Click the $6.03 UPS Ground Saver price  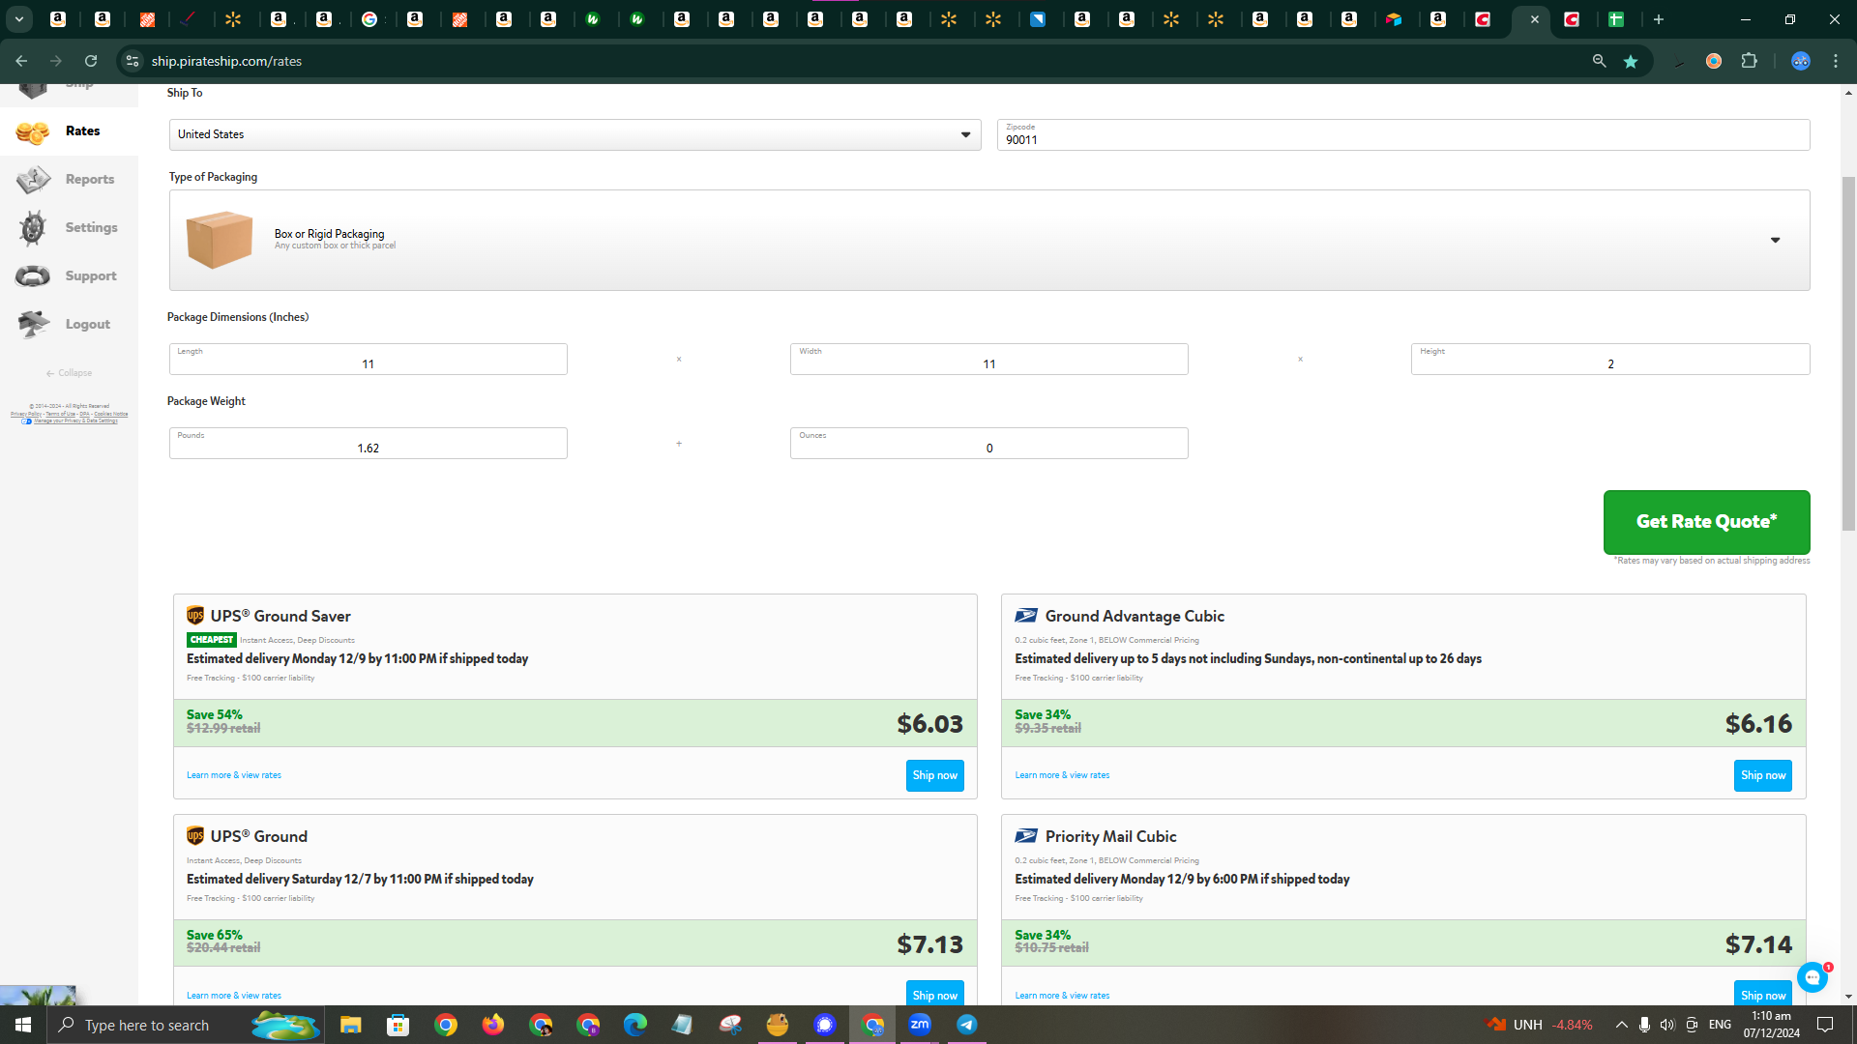(x=929, y=723)
